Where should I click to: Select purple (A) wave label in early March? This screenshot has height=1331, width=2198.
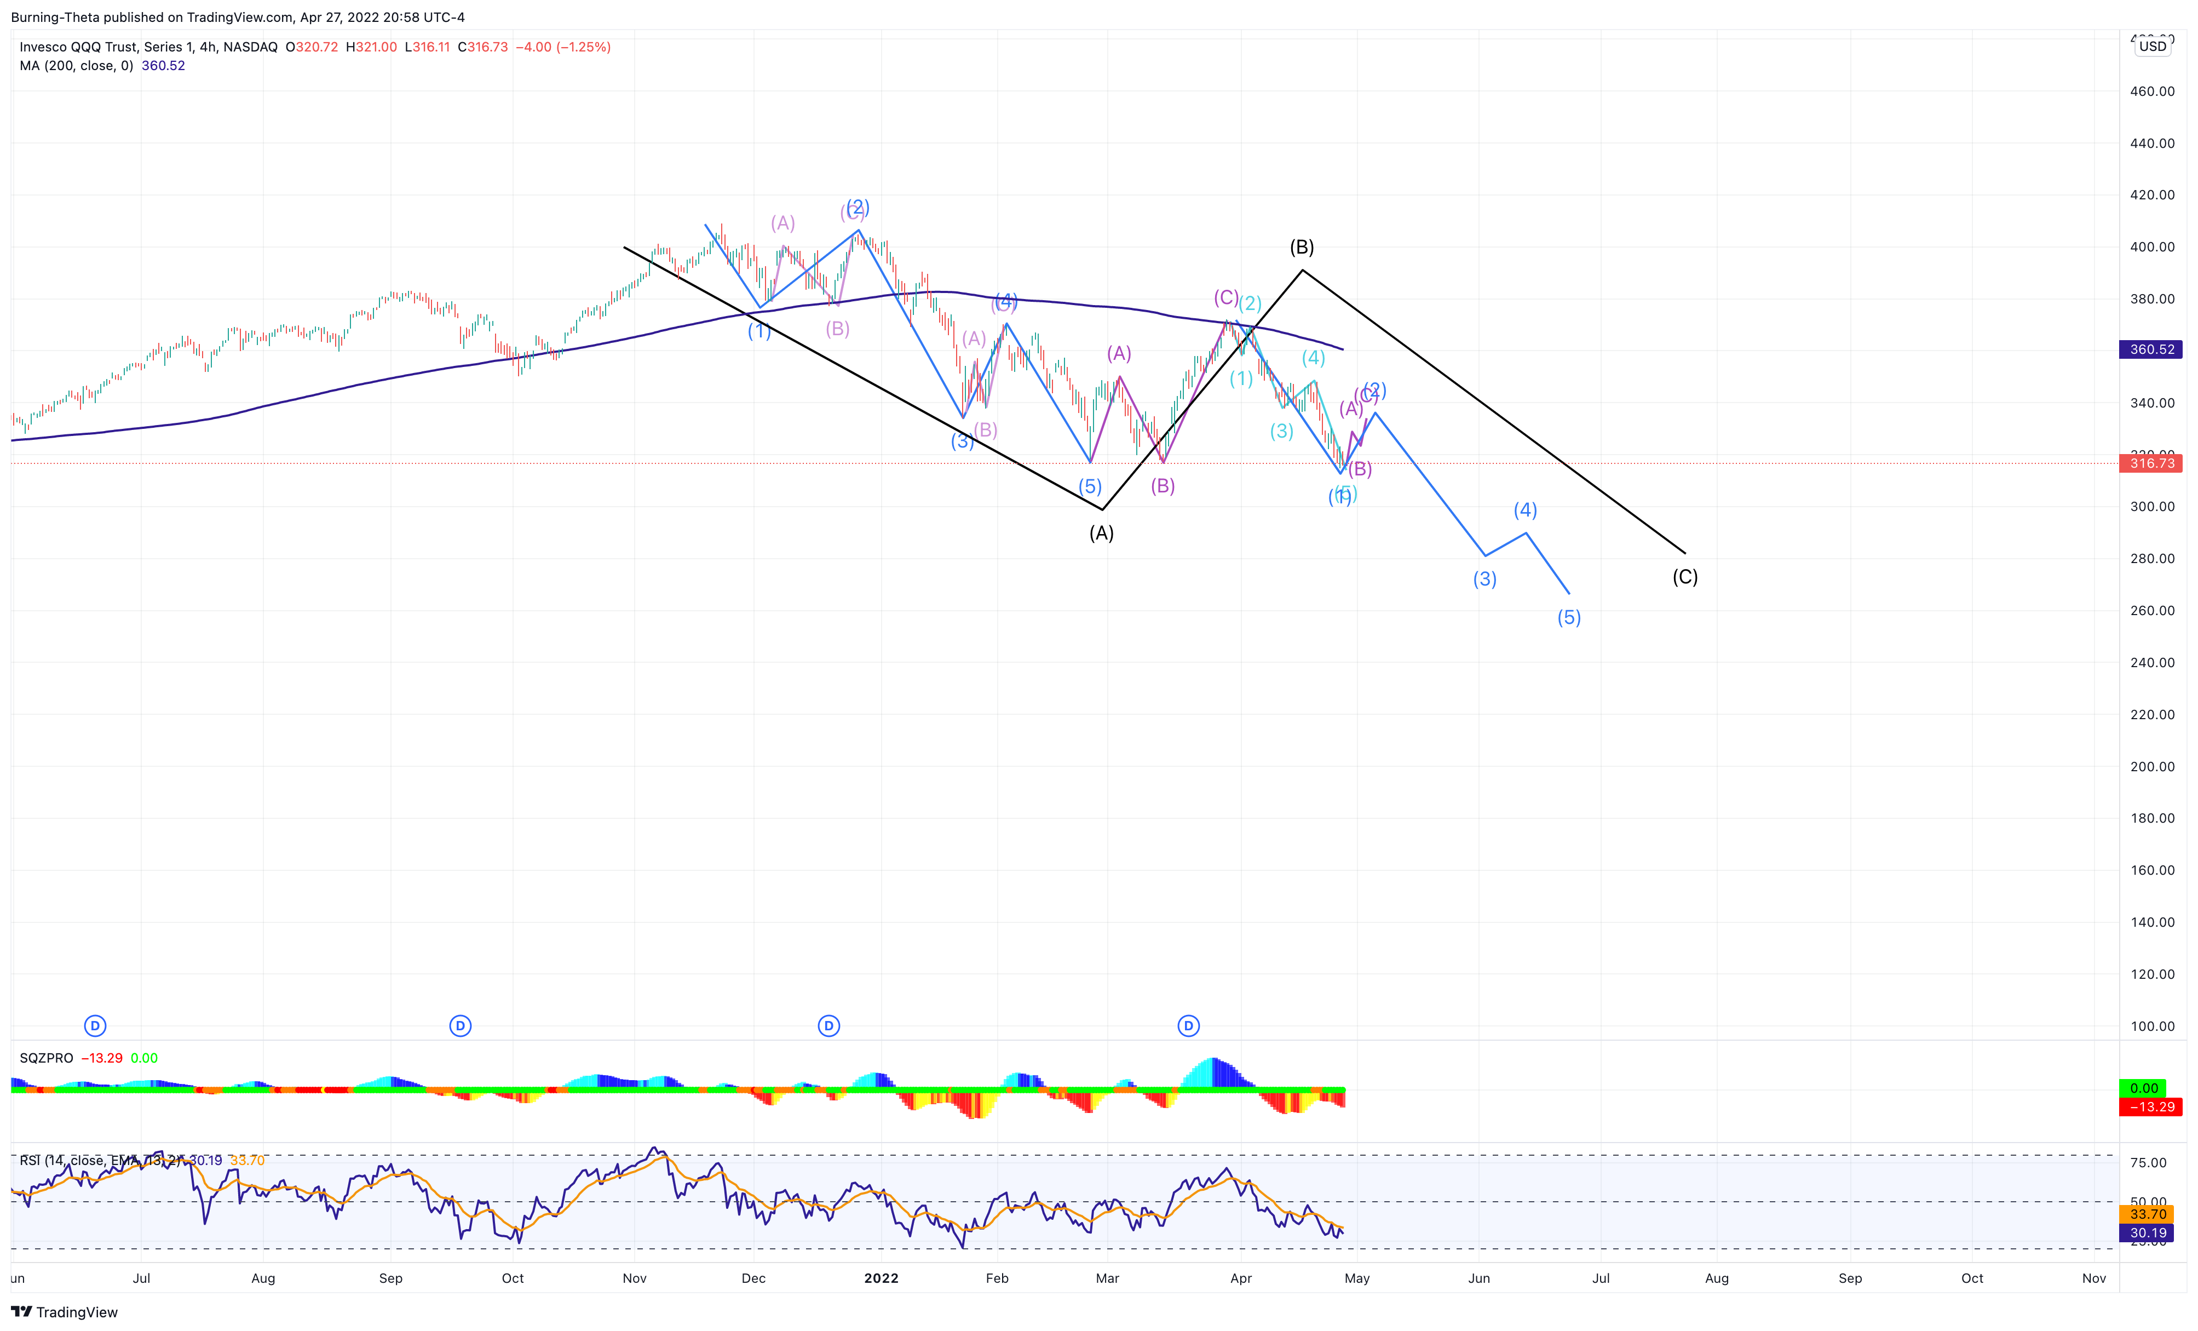[1119, 354]
